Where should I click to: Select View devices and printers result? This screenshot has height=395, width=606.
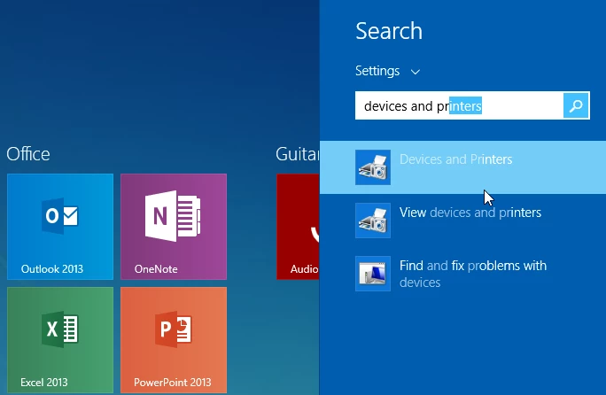click(462, 221)
